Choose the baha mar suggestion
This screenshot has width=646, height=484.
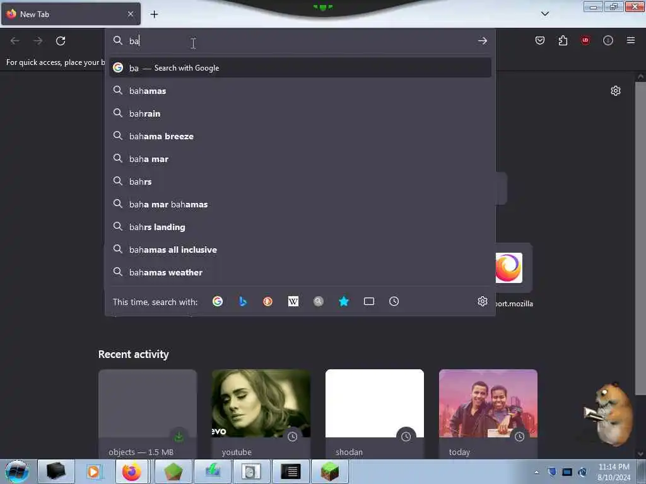300,158
